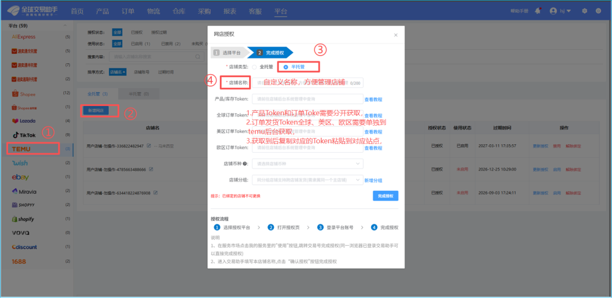The height and width of the screenshot is (298, 612).
Task: Collapse the 平台 (59) sidebar section
Action: [x=65, y=26]
